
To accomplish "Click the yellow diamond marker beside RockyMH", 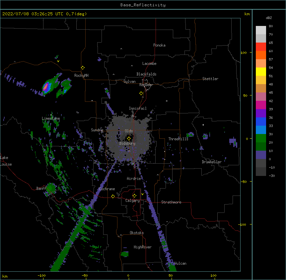I will pos(83,68).
